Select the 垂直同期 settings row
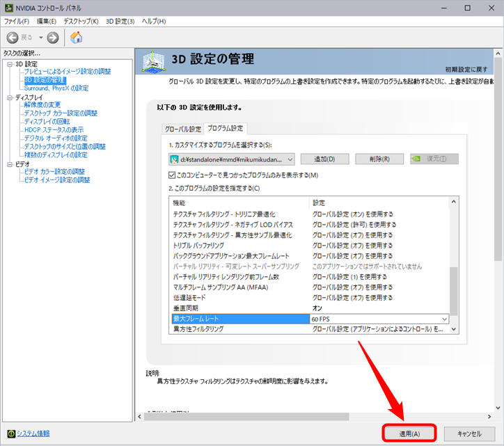The height and width of the screenshot is (446, 504). (309, 308)
